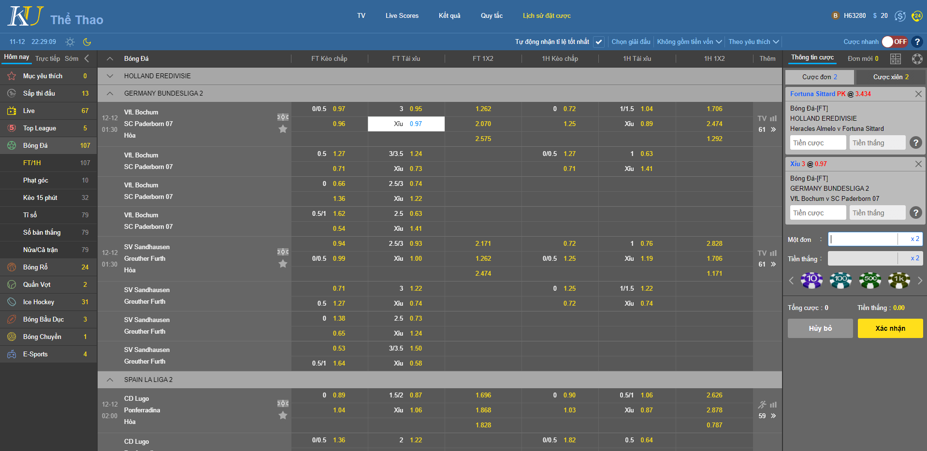The image size is (927, 451).
Task: Uncheck auto accept best odds checkbox
Action: tap(599, 42)
